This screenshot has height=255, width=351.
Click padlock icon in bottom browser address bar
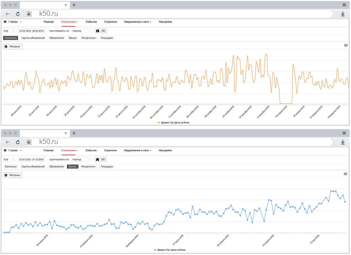click(x=29, y=142)
